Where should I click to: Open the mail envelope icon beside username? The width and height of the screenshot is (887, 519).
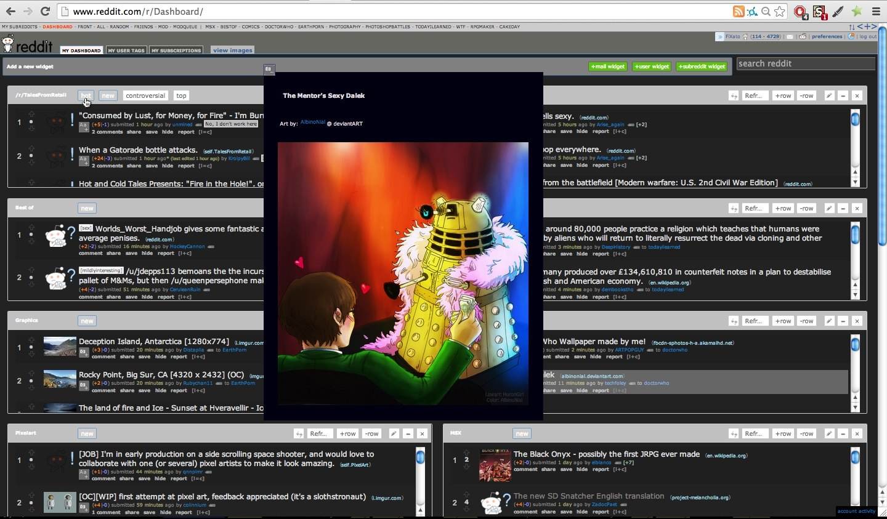click(790, 36)
